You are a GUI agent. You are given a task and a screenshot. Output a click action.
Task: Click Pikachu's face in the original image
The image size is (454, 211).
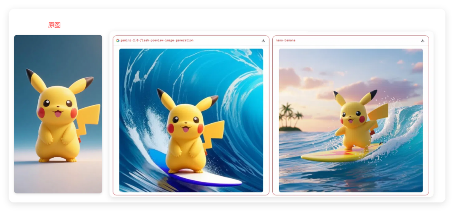point(58,106)
